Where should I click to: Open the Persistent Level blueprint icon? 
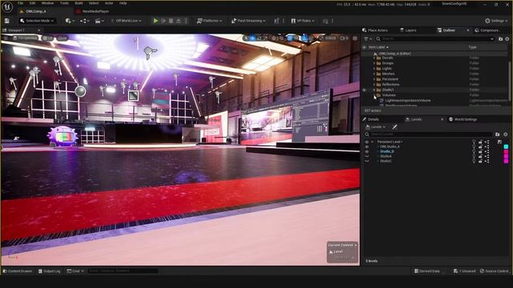(487, 142)
